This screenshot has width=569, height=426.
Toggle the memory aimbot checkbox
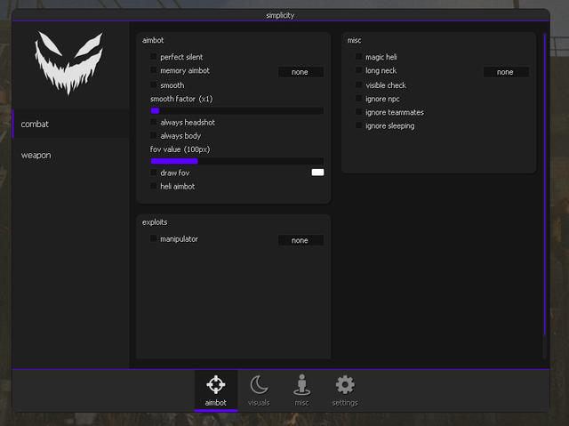(154, 70)
